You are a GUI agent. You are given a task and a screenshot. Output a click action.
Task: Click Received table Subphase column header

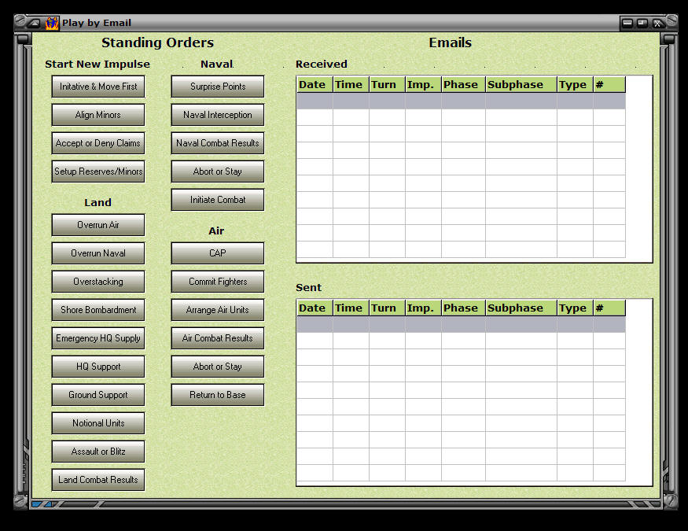click(x=521, y=85)
